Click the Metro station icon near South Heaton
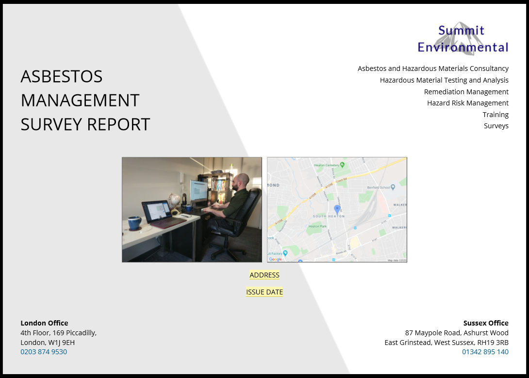Image resolution: width=529 pixels, height=378 pixels. [355, 227]
